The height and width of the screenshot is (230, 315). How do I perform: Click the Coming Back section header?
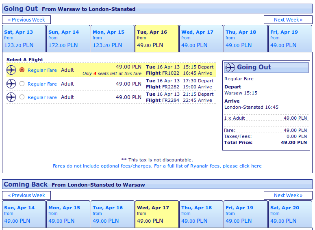coord(157,184)
